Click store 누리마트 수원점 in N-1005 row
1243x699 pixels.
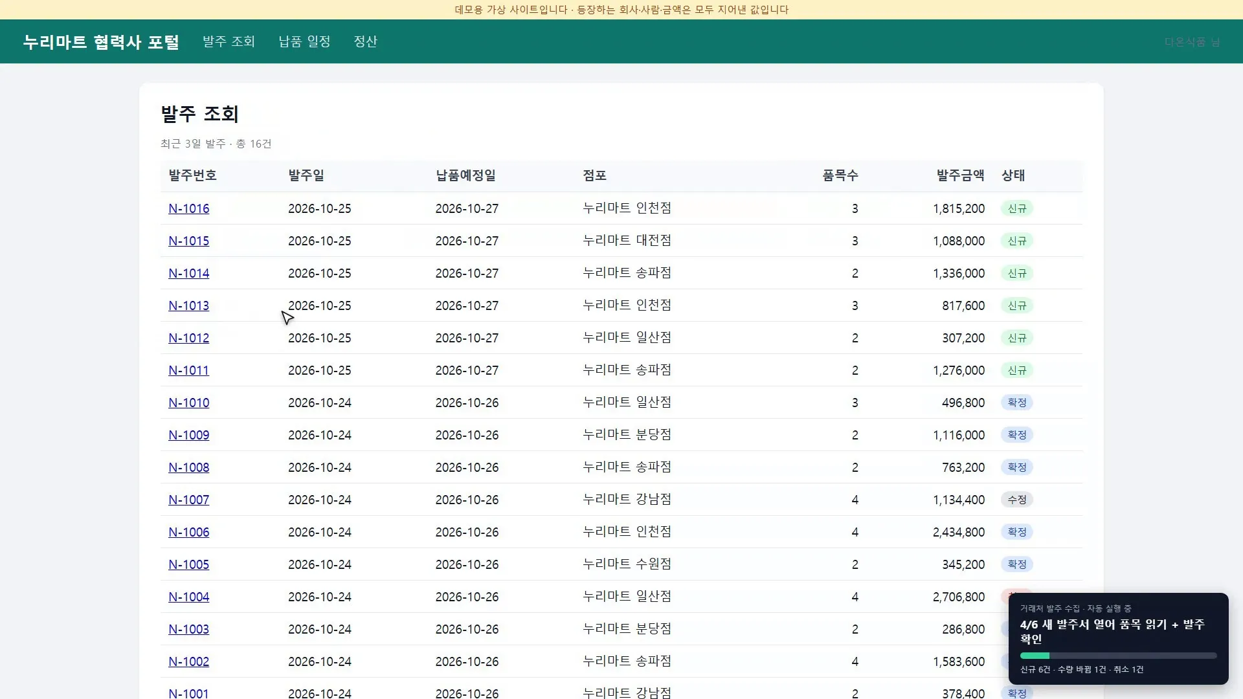tap(627, 564)
